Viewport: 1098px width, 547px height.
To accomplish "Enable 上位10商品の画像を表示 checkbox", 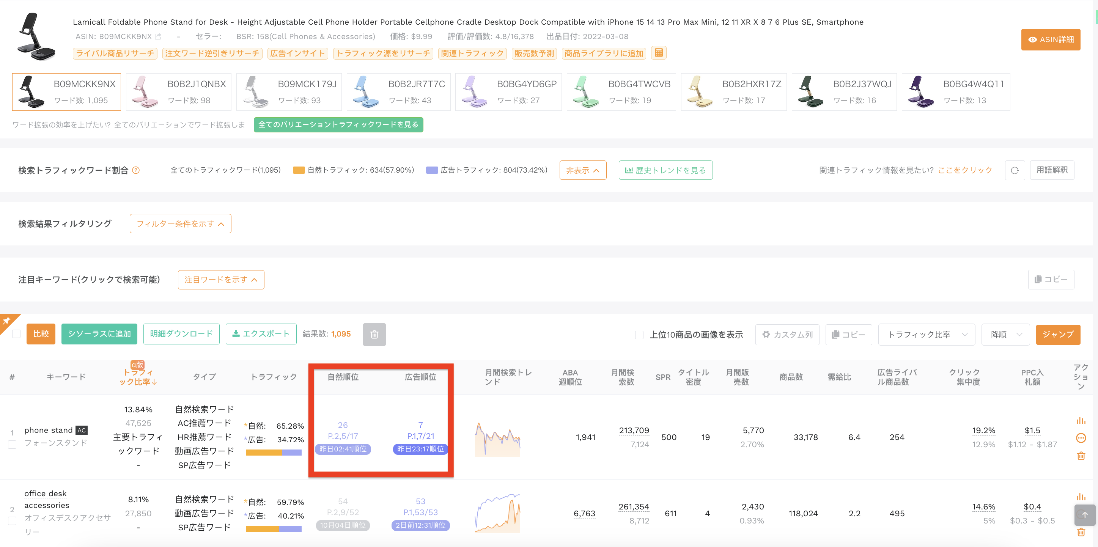I will point(639,335).
